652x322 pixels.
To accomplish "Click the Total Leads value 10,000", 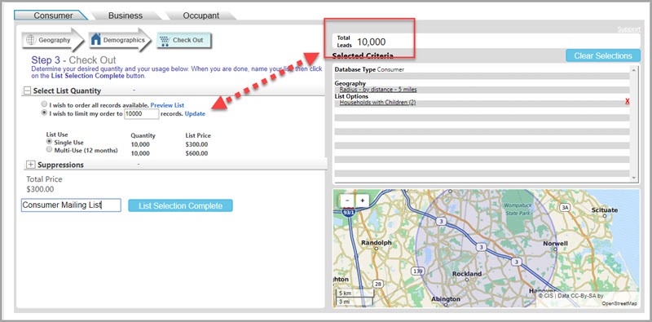I will [372, 42].
